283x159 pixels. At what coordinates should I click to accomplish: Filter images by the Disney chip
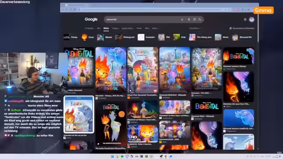coord(71,37)
